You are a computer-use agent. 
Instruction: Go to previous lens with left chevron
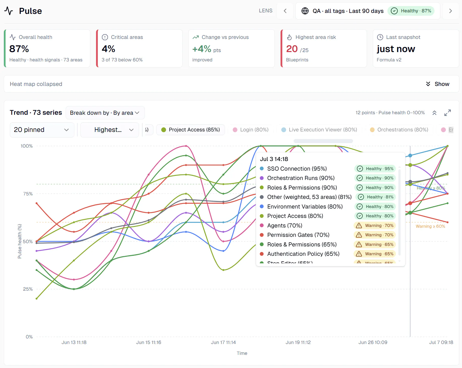(x=285, y=11)
